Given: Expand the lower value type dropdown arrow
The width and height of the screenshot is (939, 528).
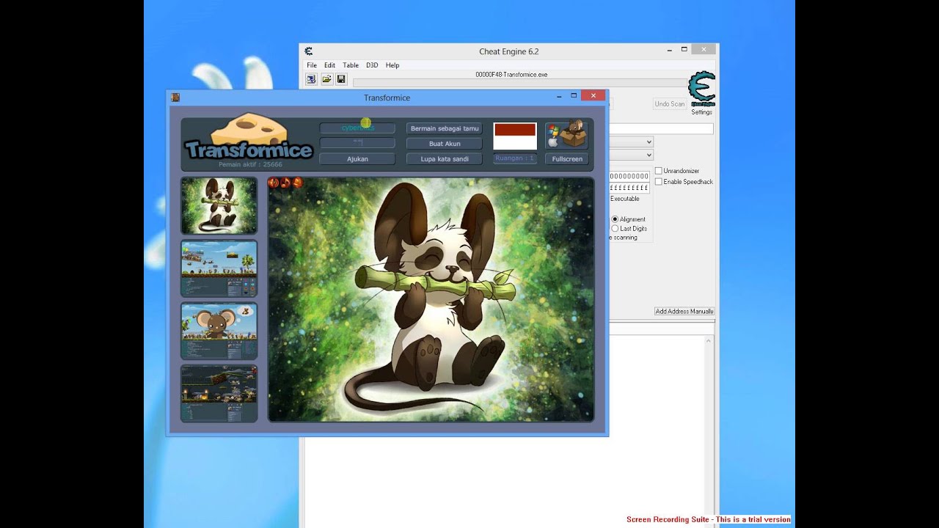Looking at the screenshot, I should (x=648, y=155).
